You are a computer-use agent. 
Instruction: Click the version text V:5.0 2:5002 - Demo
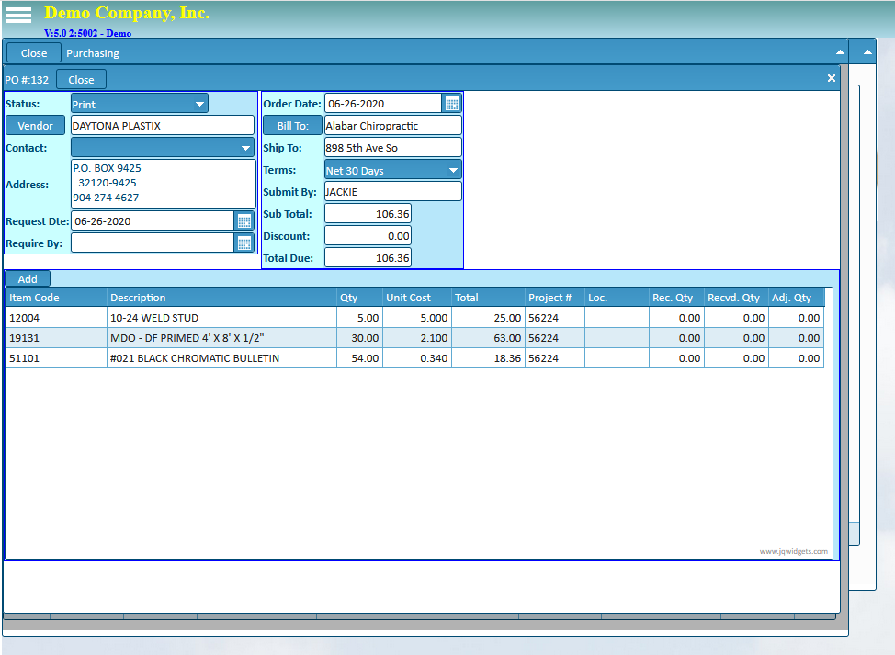point(88,33)
